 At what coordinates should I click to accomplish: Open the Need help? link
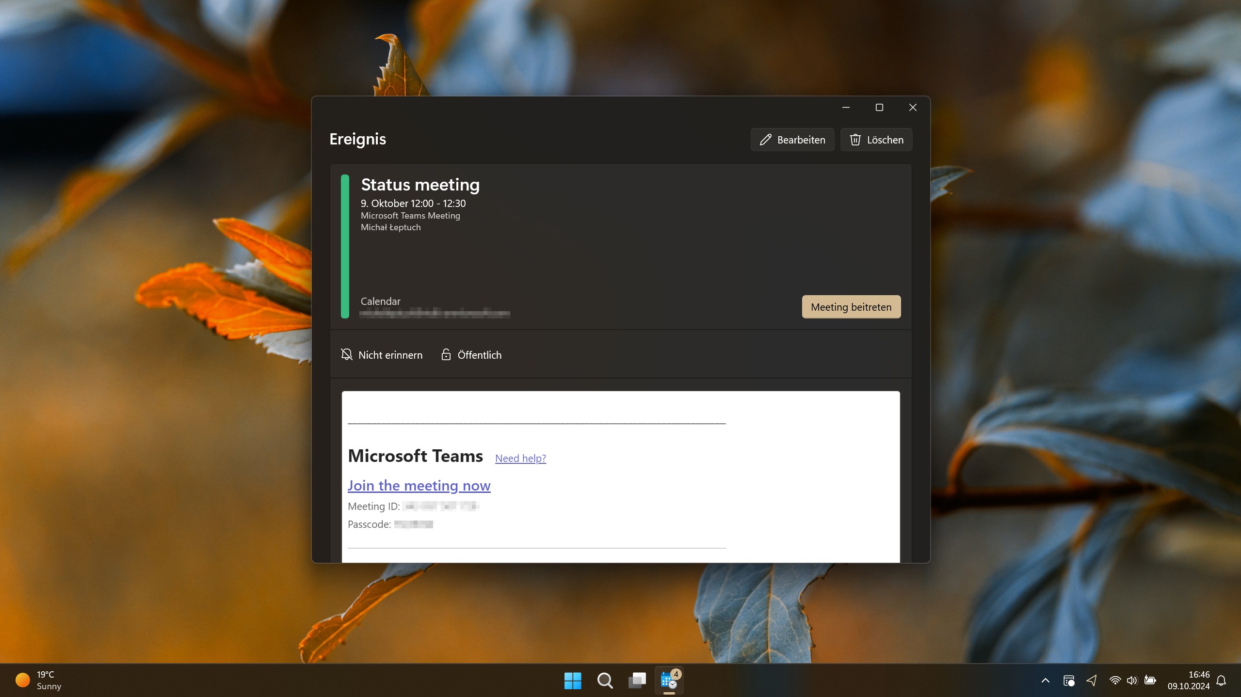(520, 458)
